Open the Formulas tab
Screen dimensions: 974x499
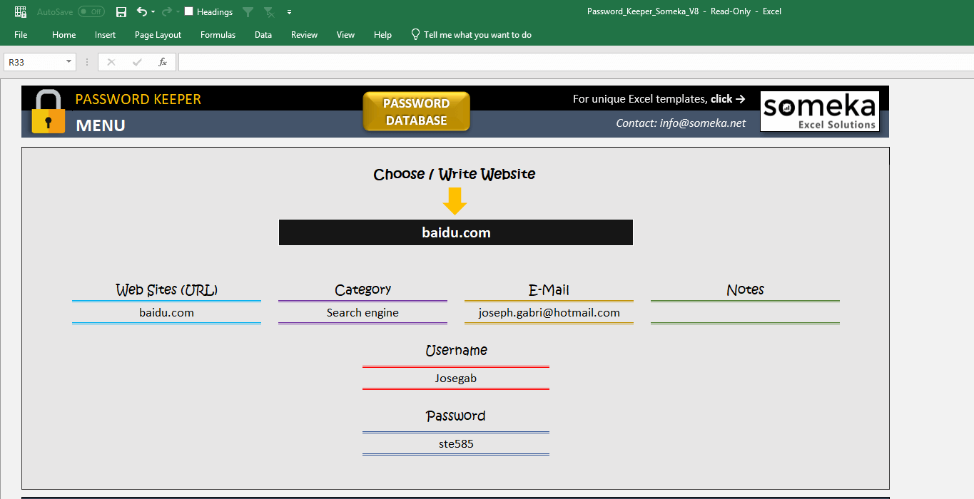click(x=218, y=35)
